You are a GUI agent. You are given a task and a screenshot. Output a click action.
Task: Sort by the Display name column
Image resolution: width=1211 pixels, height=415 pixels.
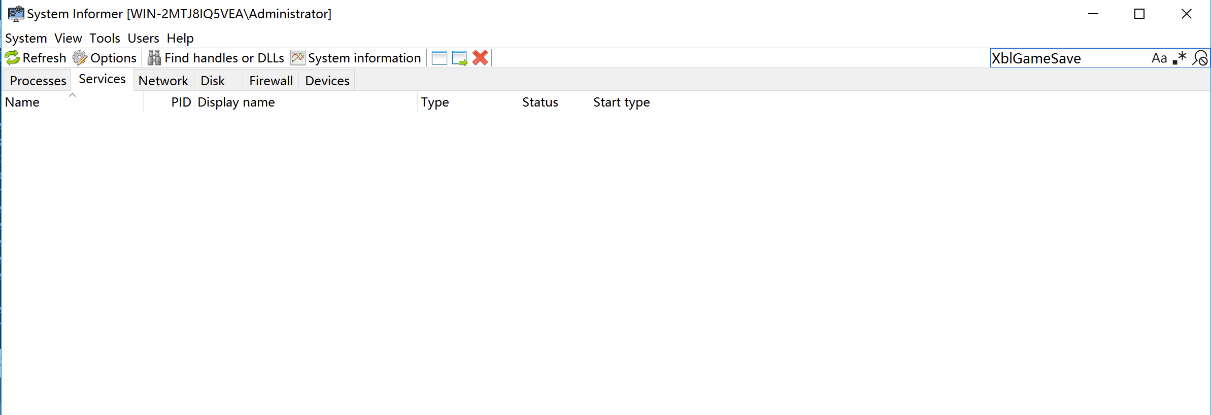click(236, 102)
